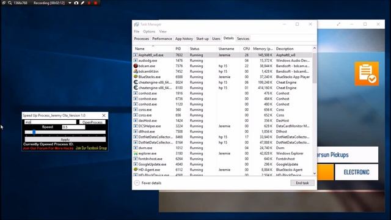391x220 pixels.
Task: Switch to the Start-up tab
Action: coord(202,38)
